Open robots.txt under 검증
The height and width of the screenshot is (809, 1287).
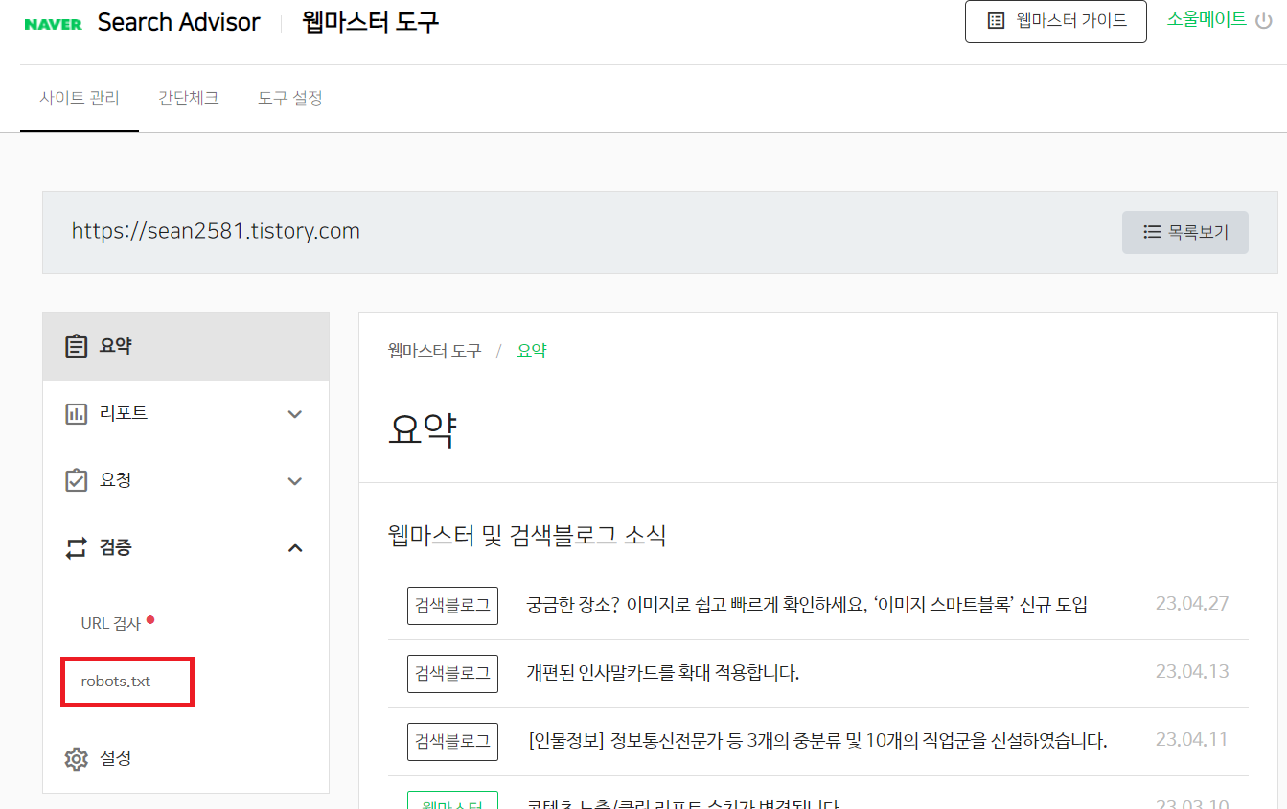click(x=116, y=682)
